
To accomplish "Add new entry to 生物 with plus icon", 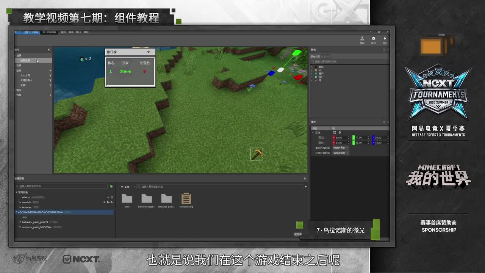I will pos(50,71).
